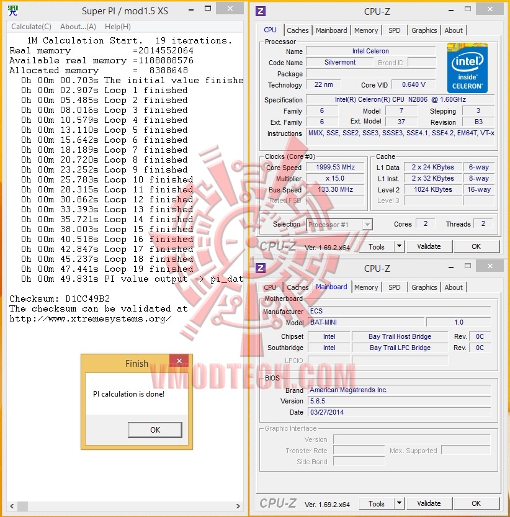Switch to Graphics tab in top CPU-Z window
Screen dimensions: 510x517
424,30
